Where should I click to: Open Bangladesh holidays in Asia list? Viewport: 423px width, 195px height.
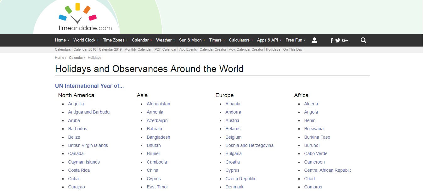158,137
